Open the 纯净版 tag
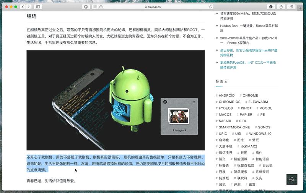 point(222,178)
